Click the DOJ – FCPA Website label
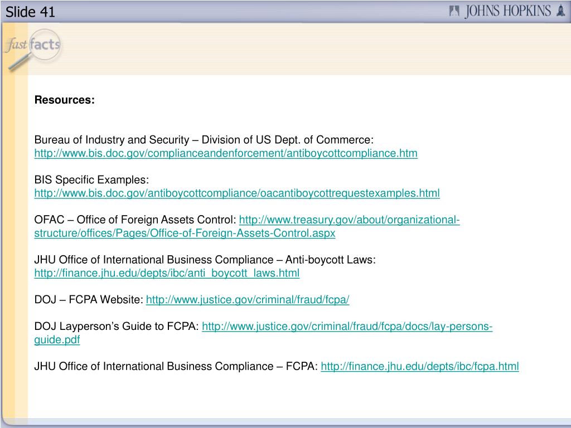The image size is (571, 428). coord(89,299)
